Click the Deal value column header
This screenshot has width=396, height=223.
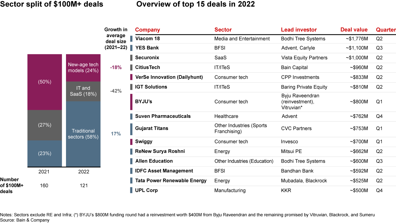point(354,30)
